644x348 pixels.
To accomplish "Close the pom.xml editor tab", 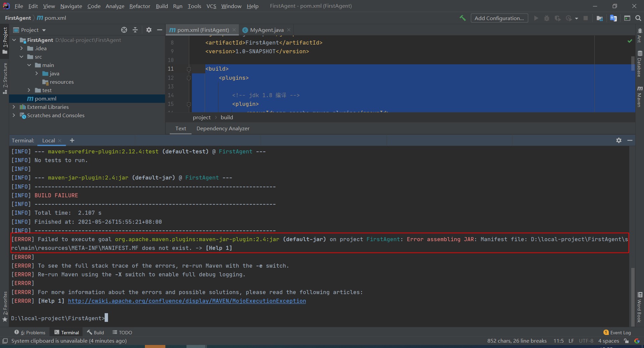I will (234, 30).
